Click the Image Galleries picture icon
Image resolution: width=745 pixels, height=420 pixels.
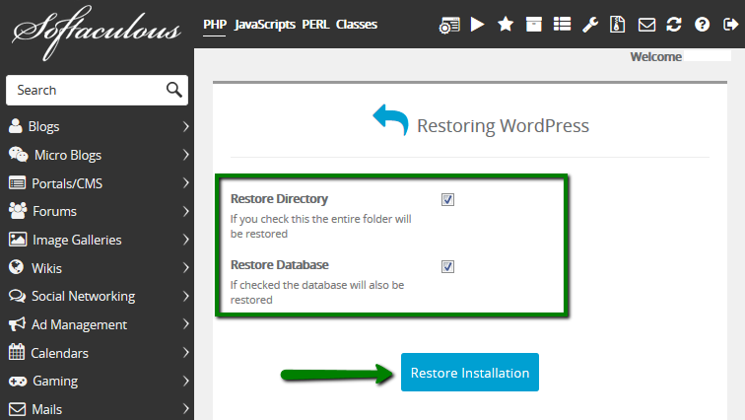pyautogui.click(x=18, y=240)
